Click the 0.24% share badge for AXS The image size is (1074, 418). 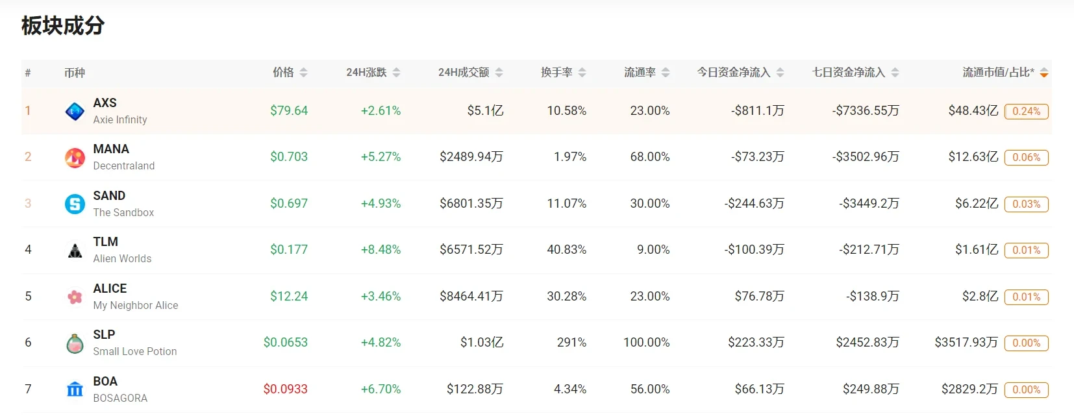click(x=1026, y=111)
